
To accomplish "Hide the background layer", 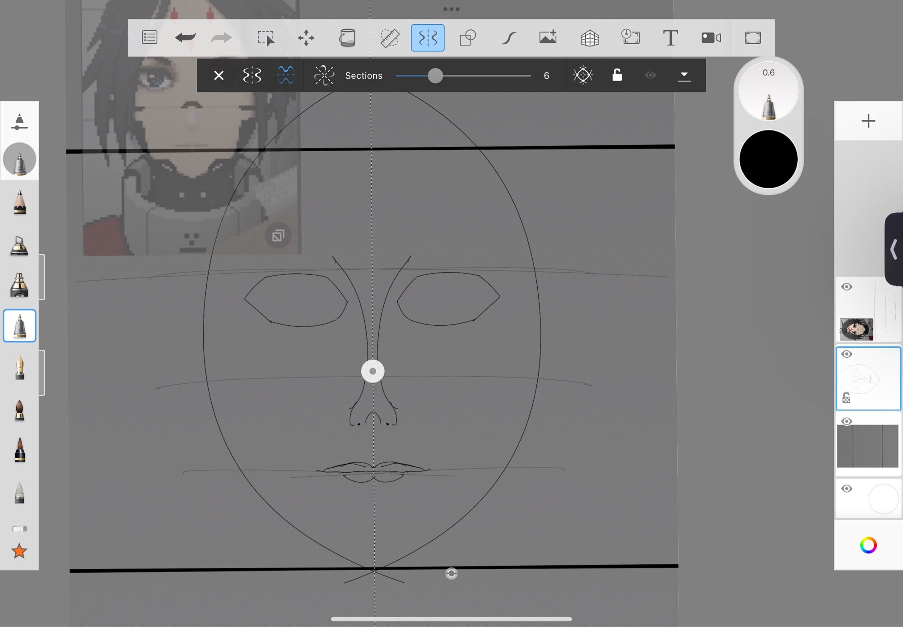I will (847, 489).
